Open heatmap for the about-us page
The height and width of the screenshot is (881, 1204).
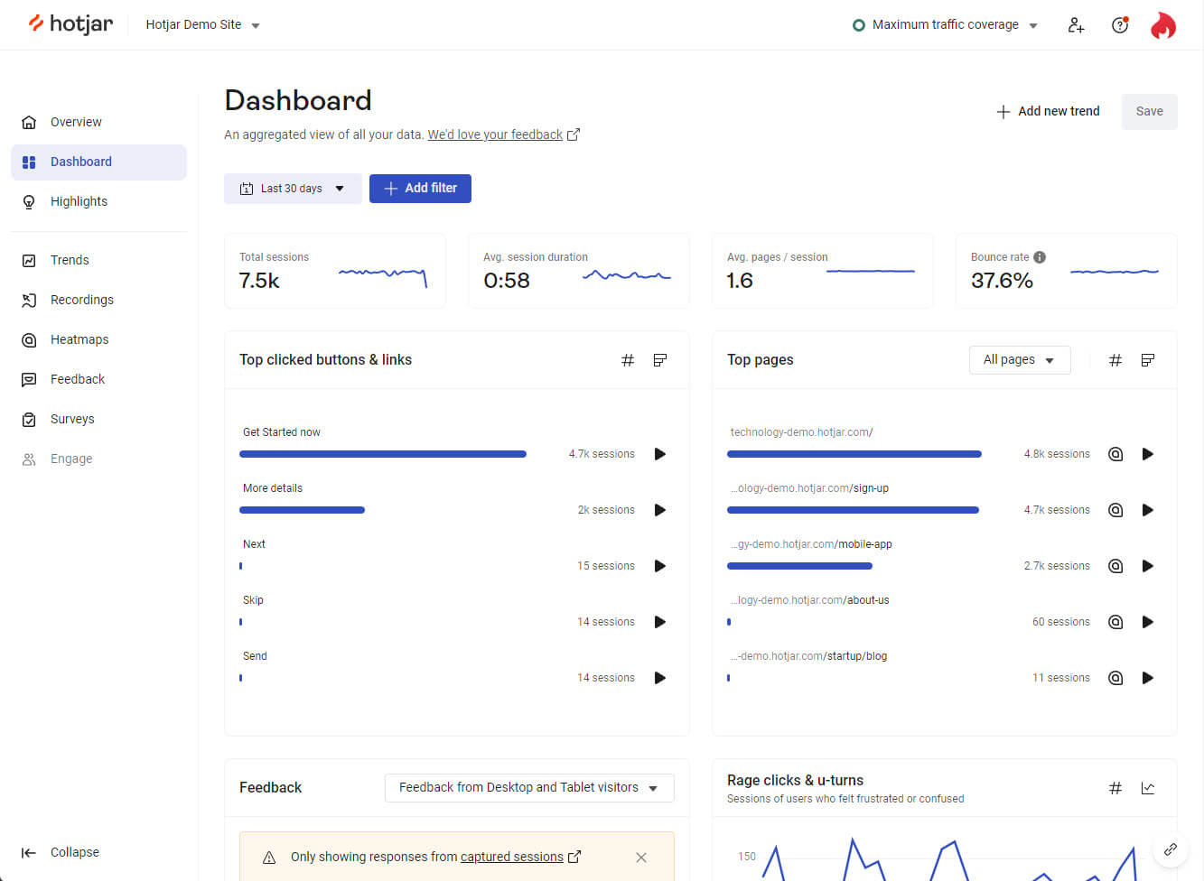[1115, 622]
